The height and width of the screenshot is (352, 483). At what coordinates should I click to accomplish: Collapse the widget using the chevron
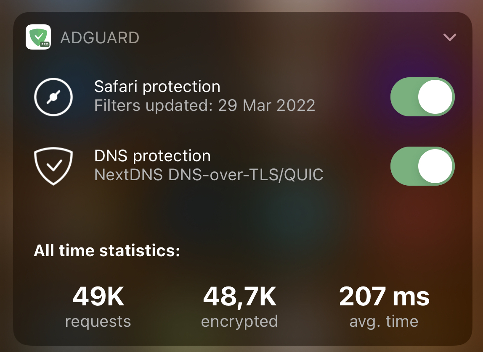tap(449, 37)
